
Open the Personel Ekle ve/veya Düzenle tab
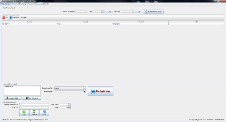click(39, 4)
